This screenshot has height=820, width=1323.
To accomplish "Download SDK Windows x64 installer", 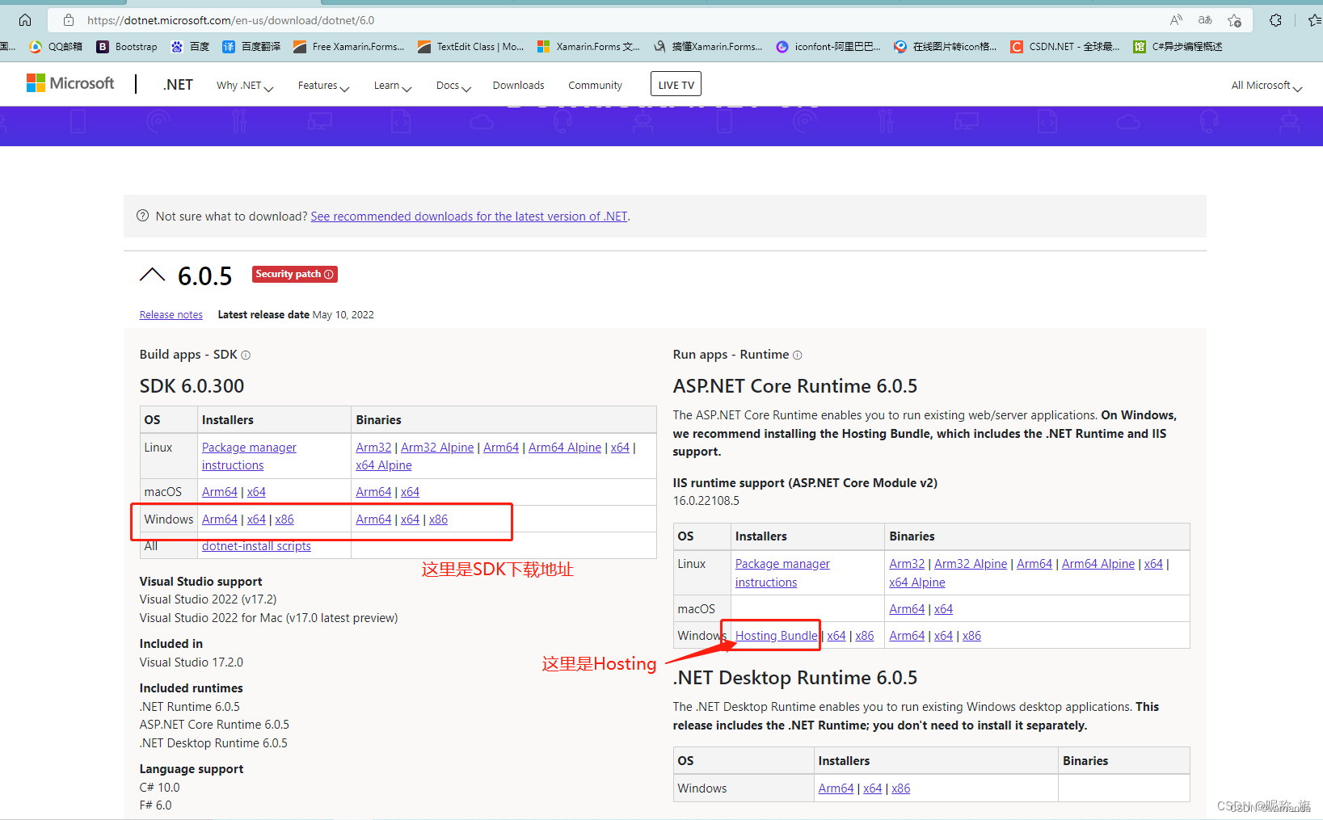I will (256, 519).
